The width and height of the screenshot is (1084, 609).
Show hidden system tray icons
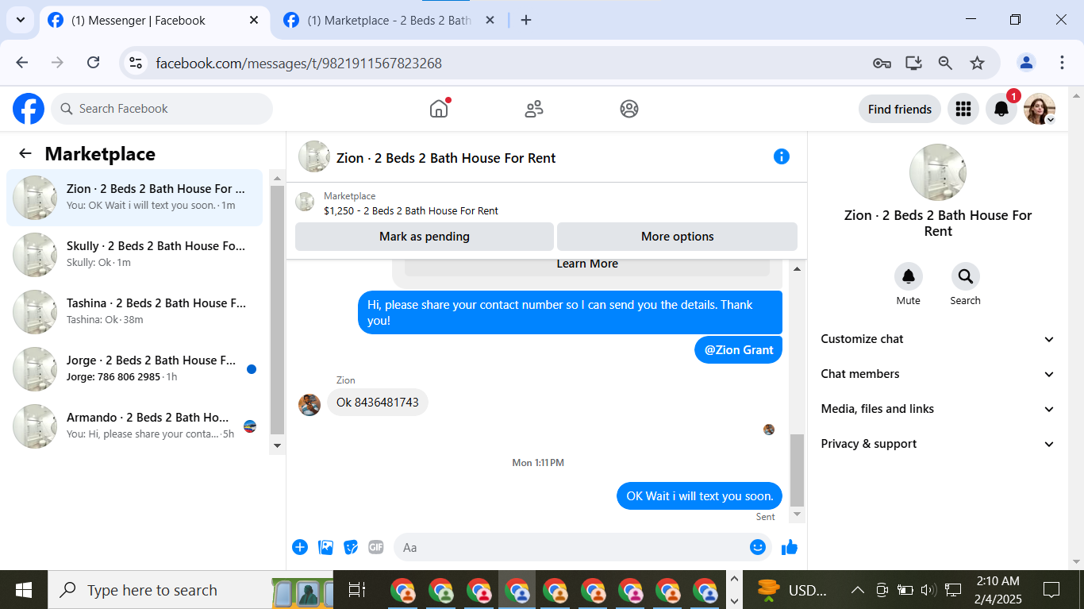(x=857, y=590)
